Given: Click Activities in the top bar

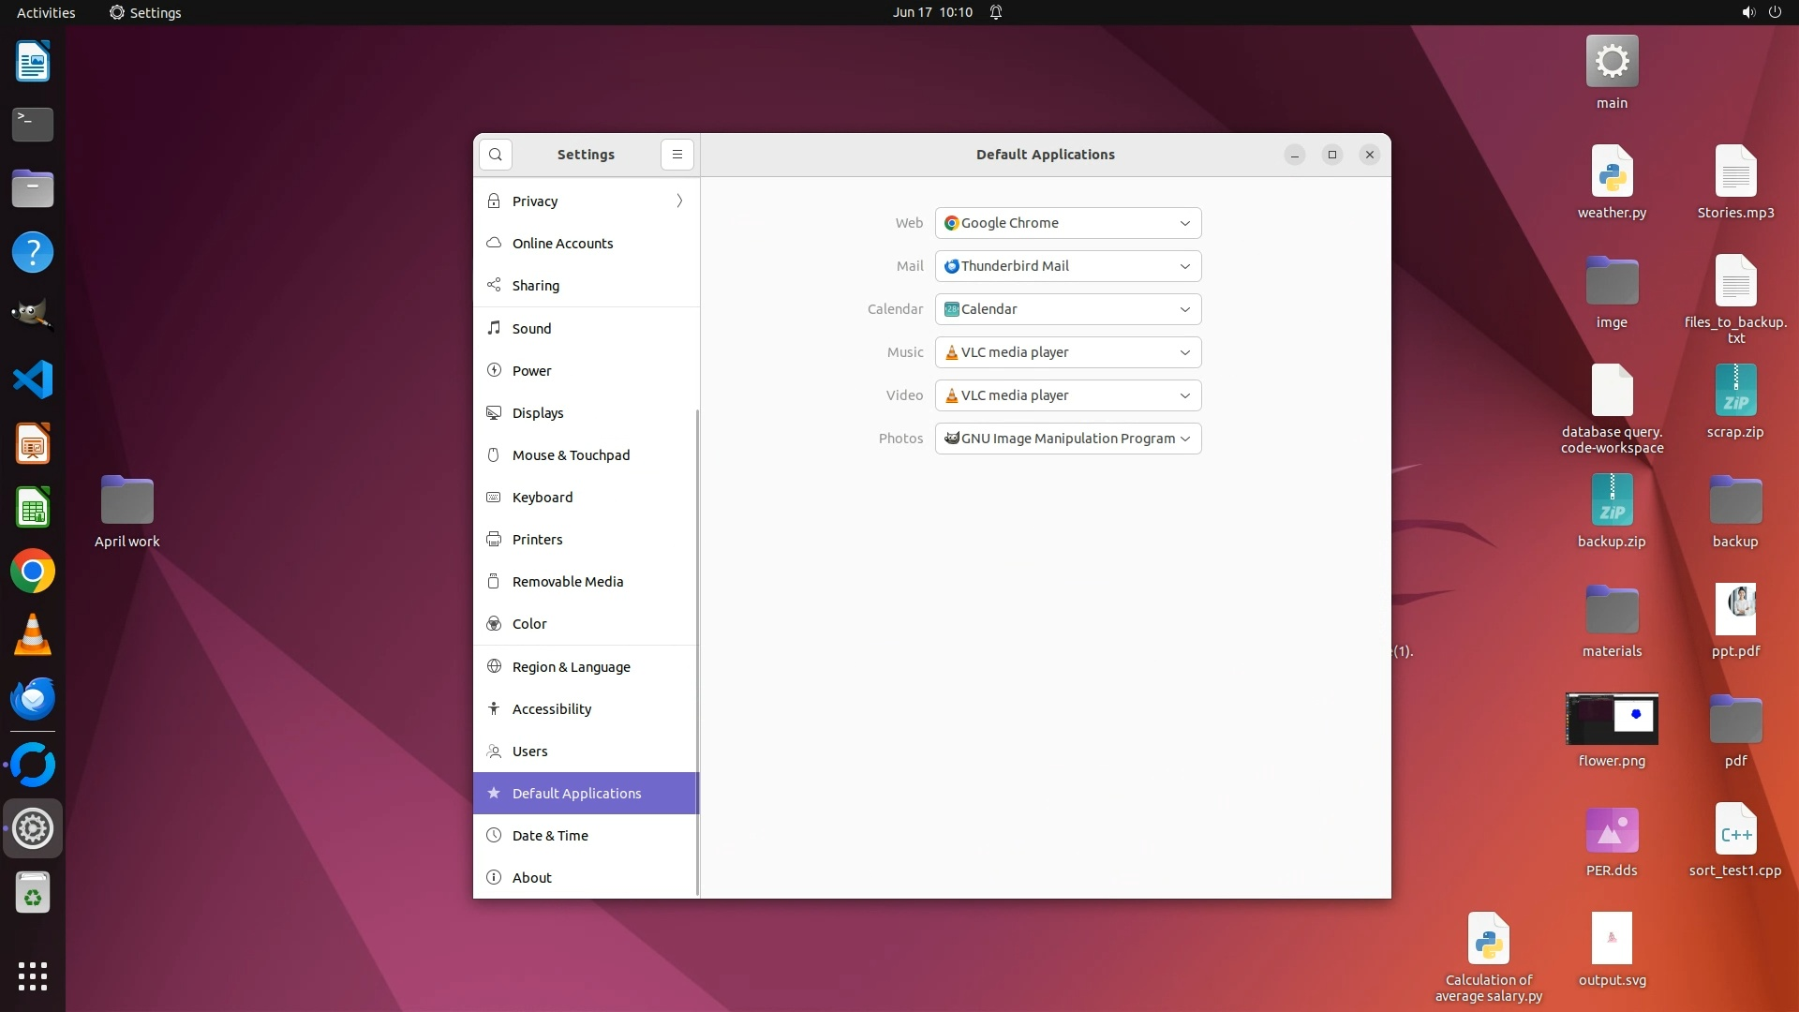Looking at the screenshot, I should pyautogui.click(x=46, y=12).
